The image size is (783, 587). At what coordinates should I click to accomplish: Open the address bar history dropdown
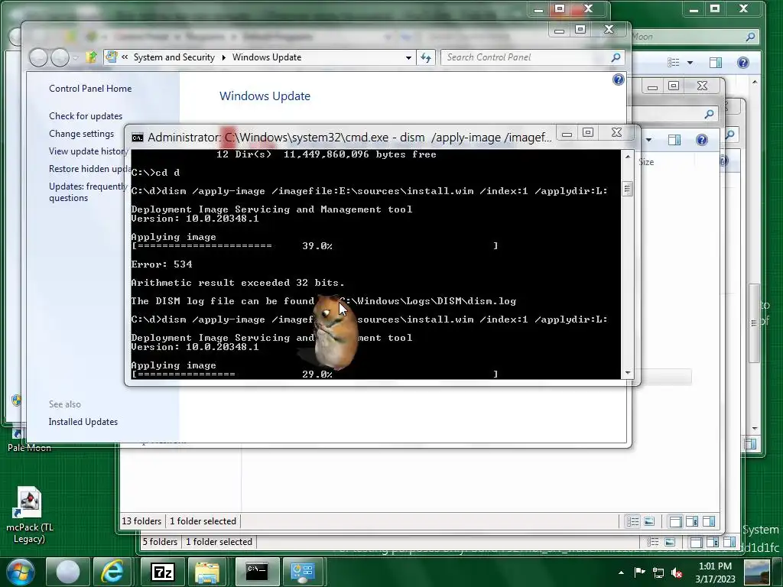click(x=408, y=57)
